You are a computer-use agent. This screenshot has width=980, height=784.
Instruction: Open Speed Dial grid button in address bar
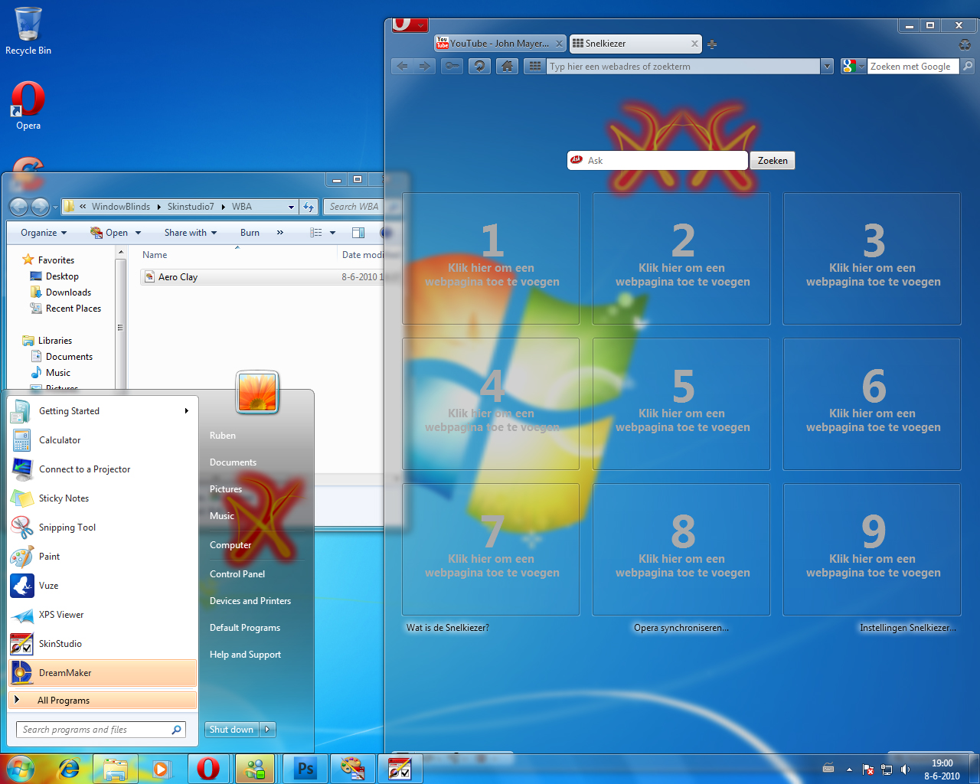tap(535, 67)
